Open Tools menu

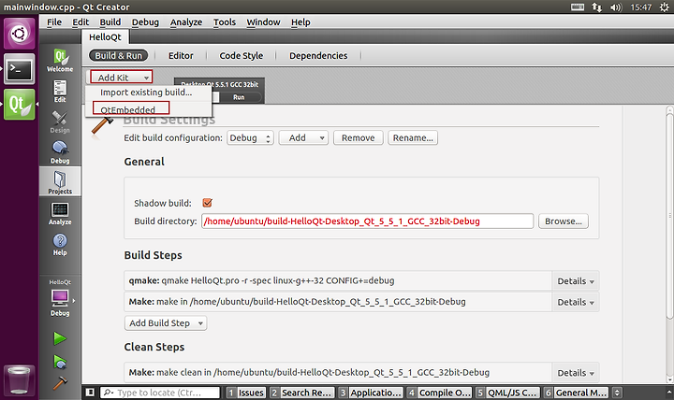coord(225,21)
